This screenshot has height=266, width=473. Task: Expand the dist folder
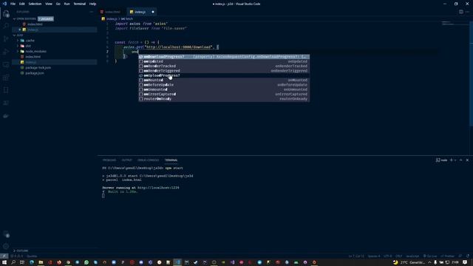[28, 46]
